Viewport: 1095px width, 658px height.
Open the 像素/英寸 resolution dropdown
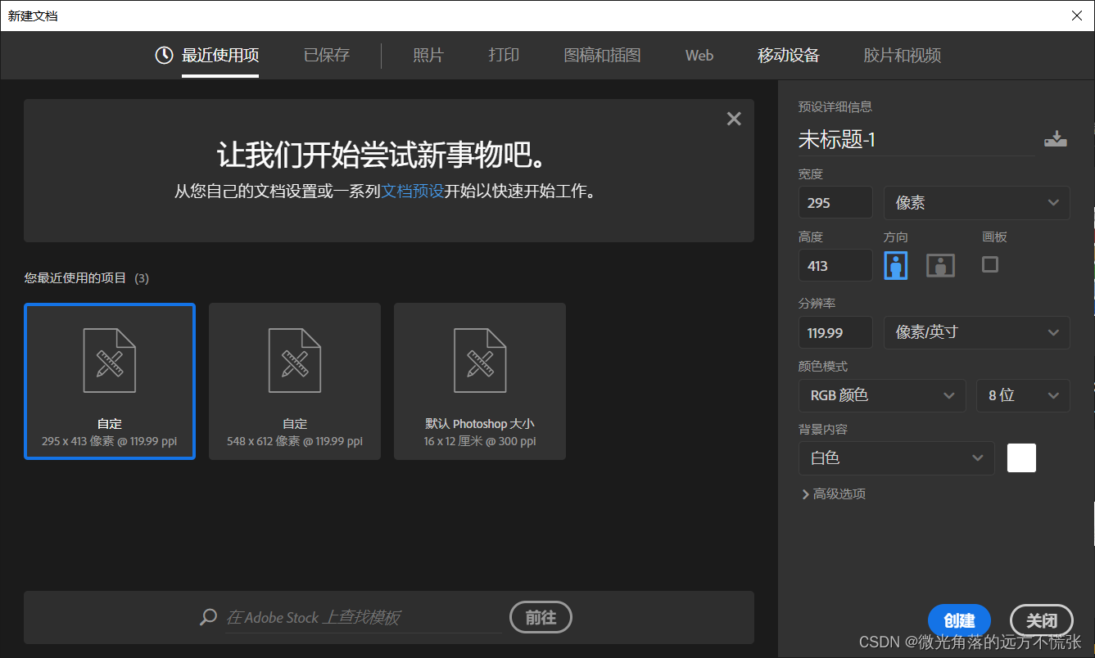(976, 332)
